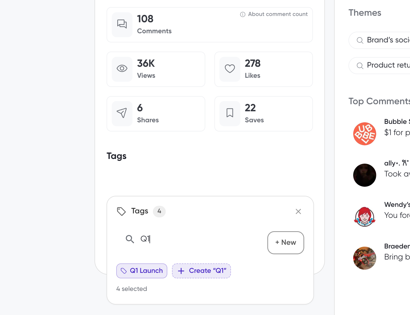Click the tags count badge showing 4
This screenshot has height=315, width=410.
coord(159,211)
